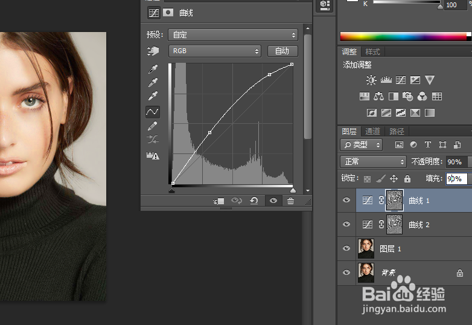The height and width of the screenshot is (325, 472).
Task: Toggle lock position
Action: [x=394, y=179]
